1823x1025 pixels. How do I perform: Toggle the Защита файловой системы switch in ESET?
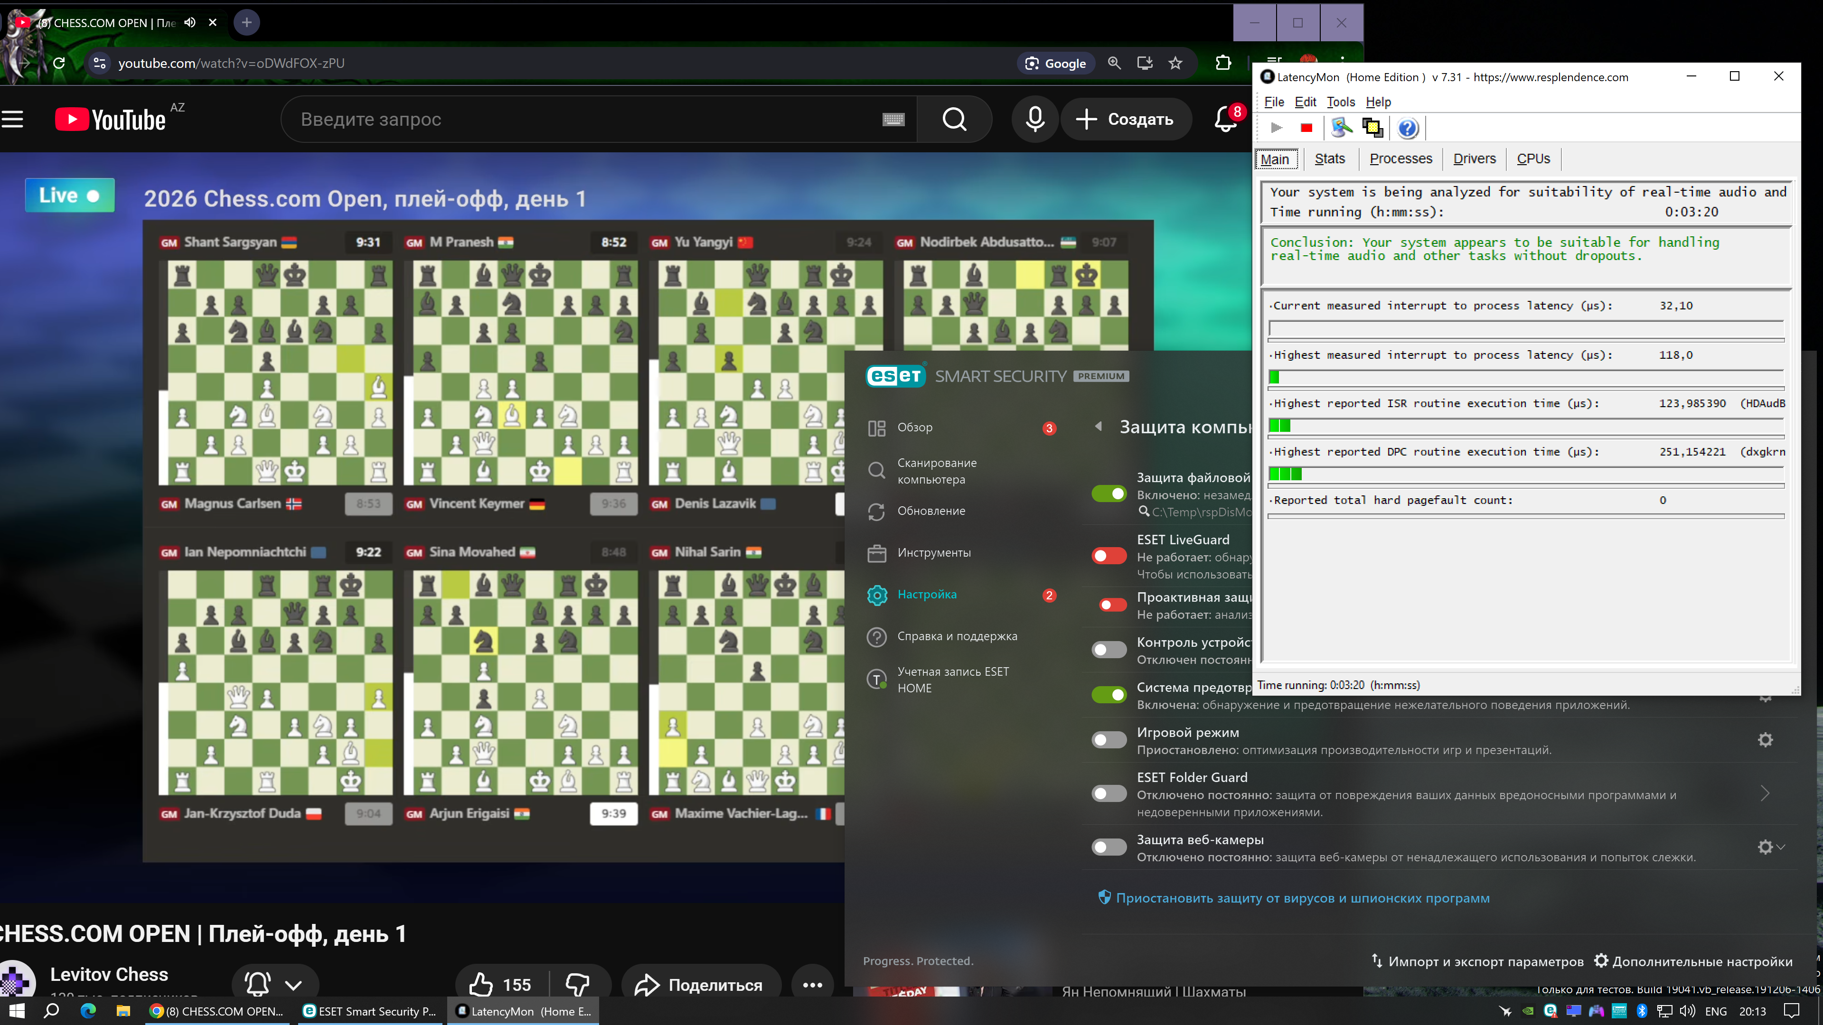click(1109, 494)
